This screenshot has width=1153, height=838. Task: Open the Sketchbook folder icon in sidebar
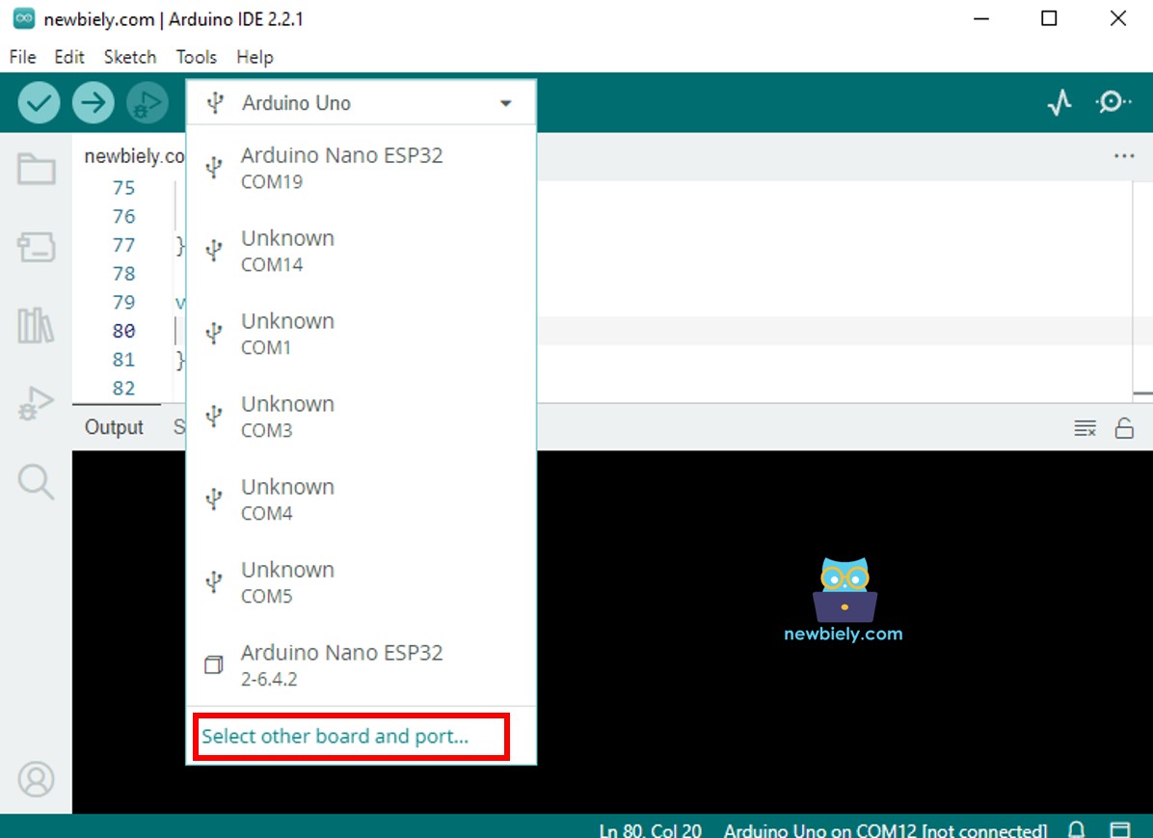point(35,168)
